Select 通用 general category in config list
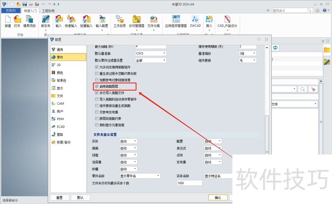The image size is (332, 204). point(68,49)
